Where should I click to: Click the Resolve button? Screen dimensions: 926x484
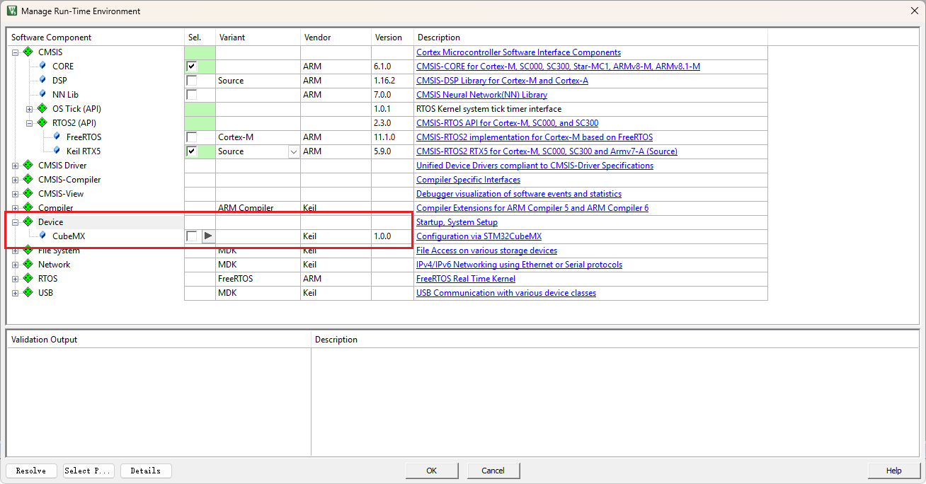click(x=31, y=471)
